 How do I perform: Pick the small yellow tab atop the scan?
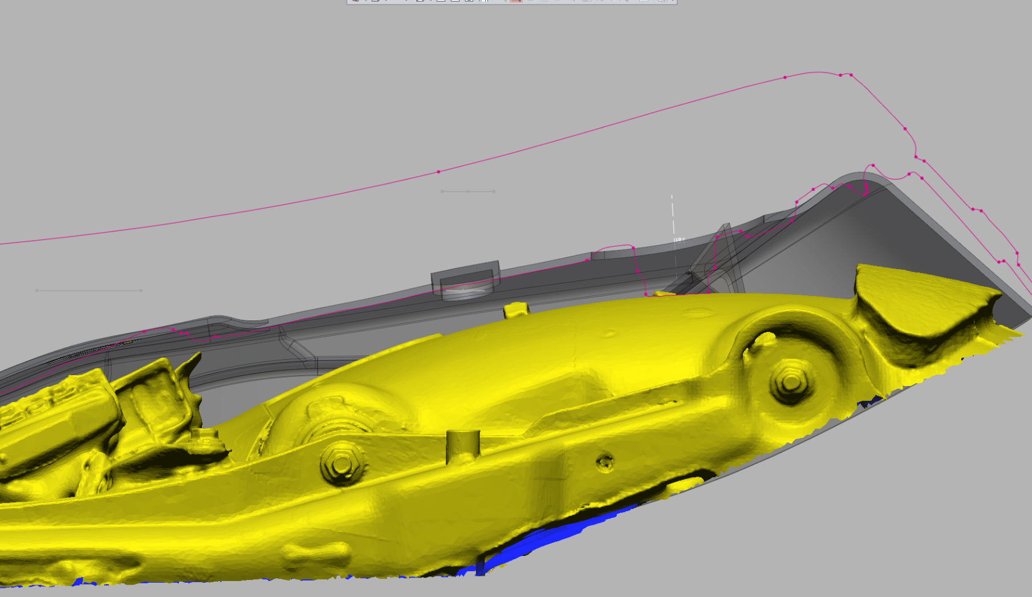coord(517,310)
